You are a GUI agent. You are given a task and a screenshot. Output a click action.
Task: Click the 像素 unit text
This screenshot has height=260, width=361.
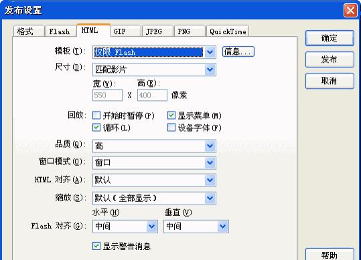click(179, 95)
